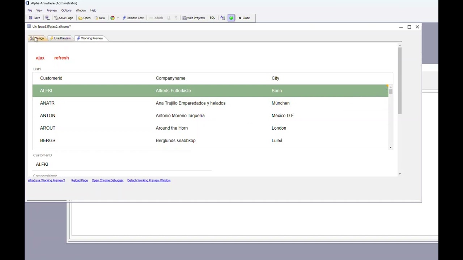463x260 pixels.
Task: Click the font settings 'A' icon
Action: tap(222, 18)
